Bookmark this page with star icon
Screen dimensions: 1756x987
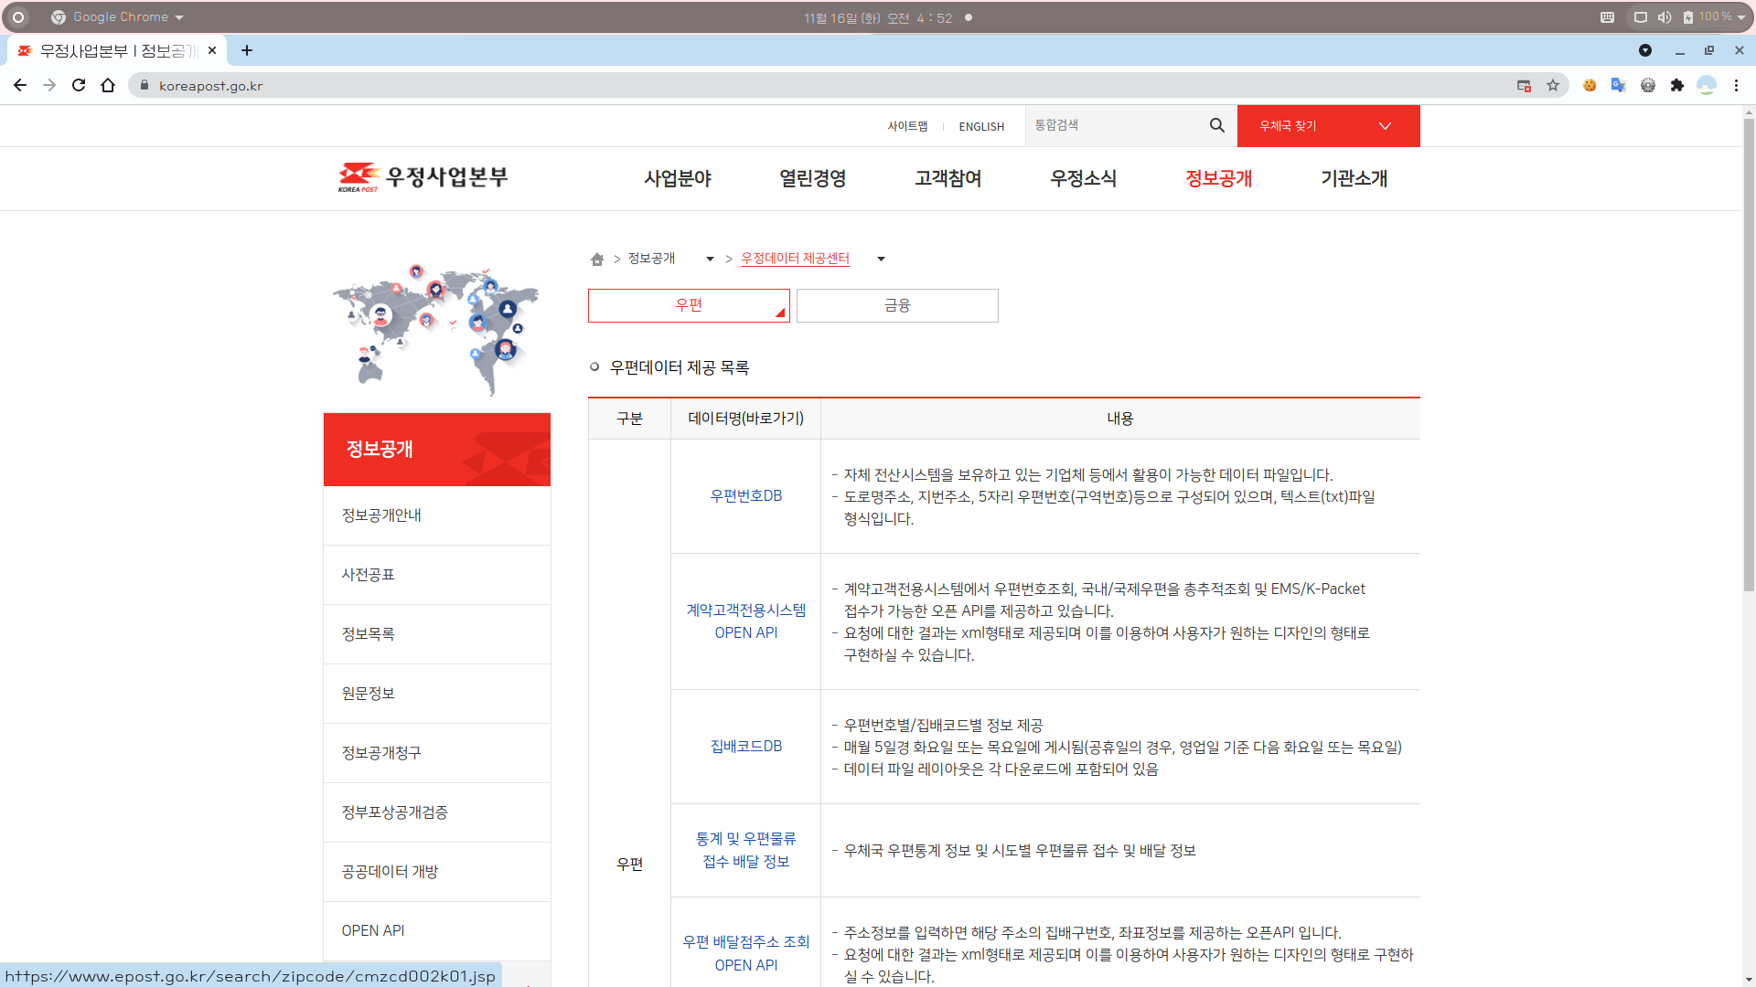pos(1553,85)
